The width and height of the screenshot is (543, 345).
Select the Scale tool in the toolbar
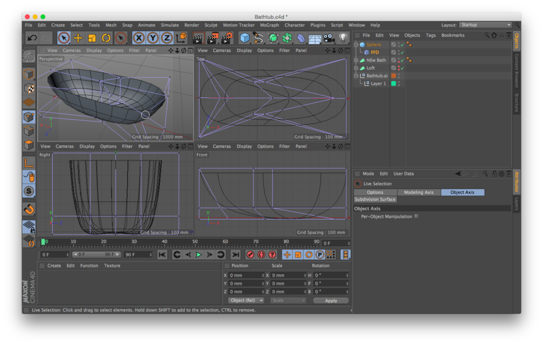coord(92,38)
